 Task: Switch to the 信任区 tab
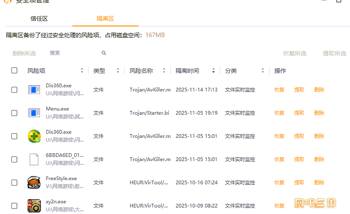(39, 19)
